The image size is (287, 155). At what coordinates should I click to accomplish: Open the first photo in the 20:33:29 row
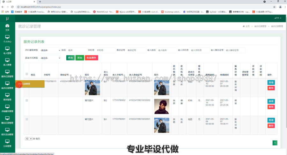[92, 88]
